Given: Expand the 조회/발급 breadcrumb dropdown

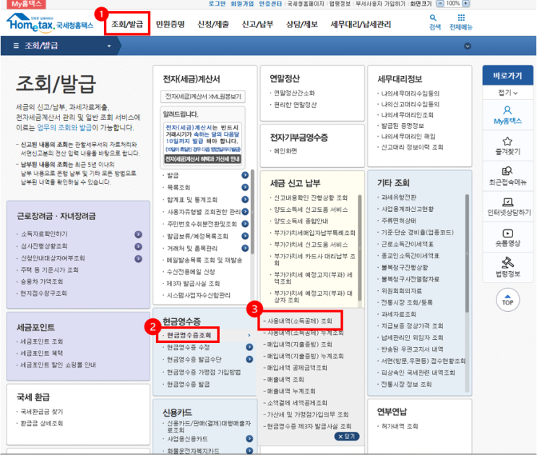Looking at the screenshot, I should (109, 46).
